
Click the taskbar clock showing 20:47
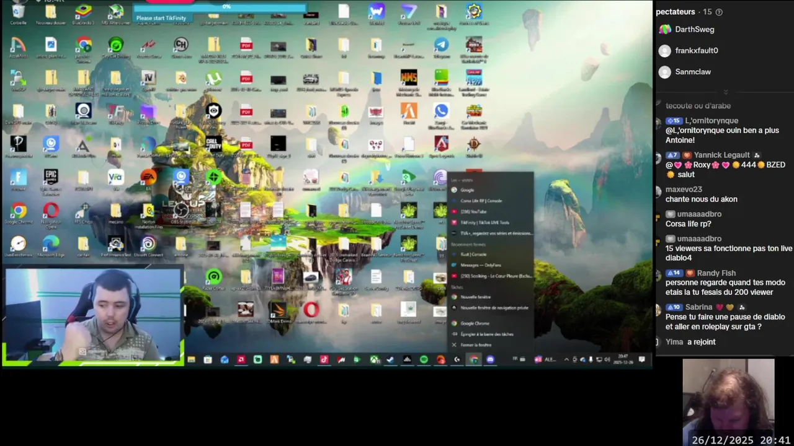point(623,359)
